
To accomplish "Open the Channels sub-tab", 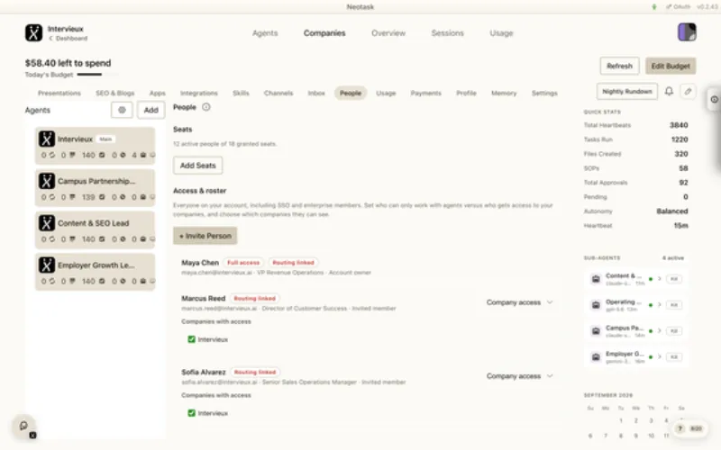I will [278, 94].
